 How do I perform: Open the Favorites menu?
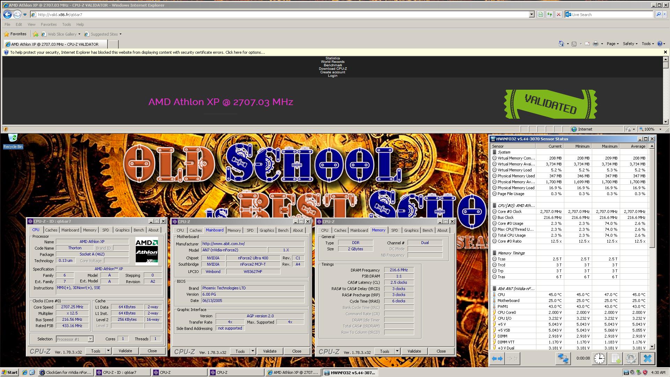[49, 24]
